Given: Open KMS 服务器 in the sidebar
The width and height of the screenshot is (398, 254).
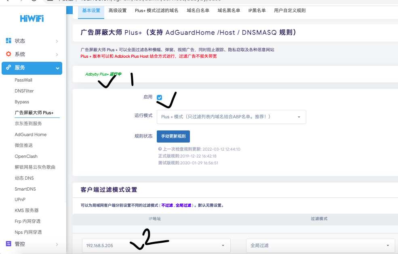Looking at the screenshot, I should [x=27, y=210].
